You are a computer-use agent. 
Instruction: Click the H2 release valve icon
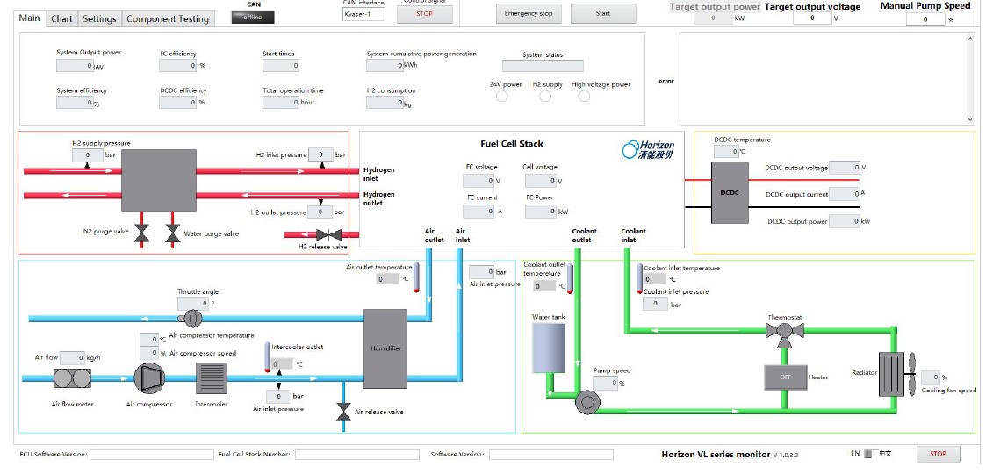click(328, 234)
